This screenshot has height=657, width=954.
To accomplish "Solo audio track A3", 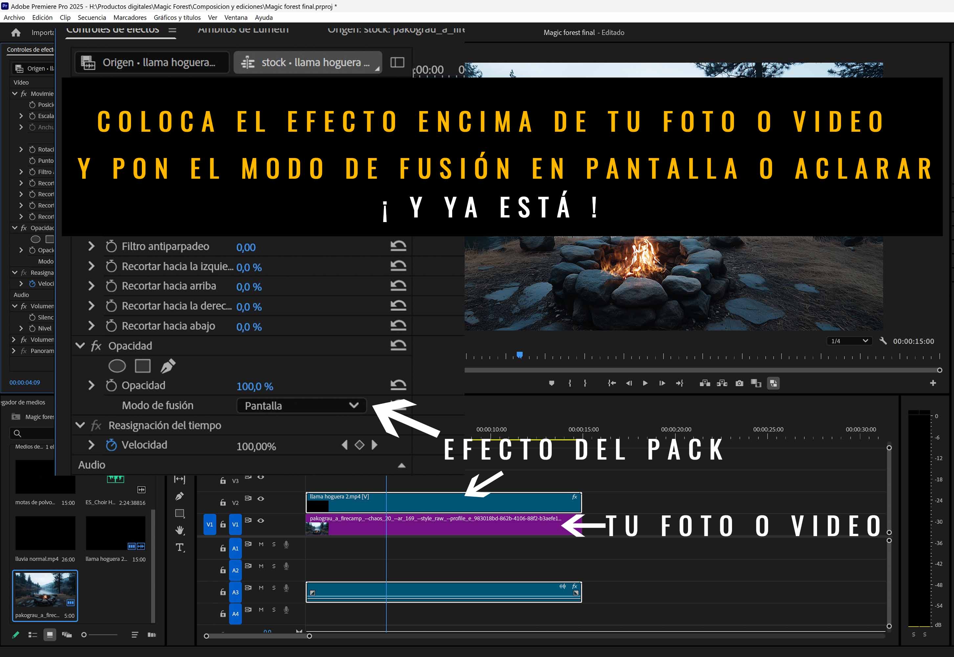I will 274,588.
